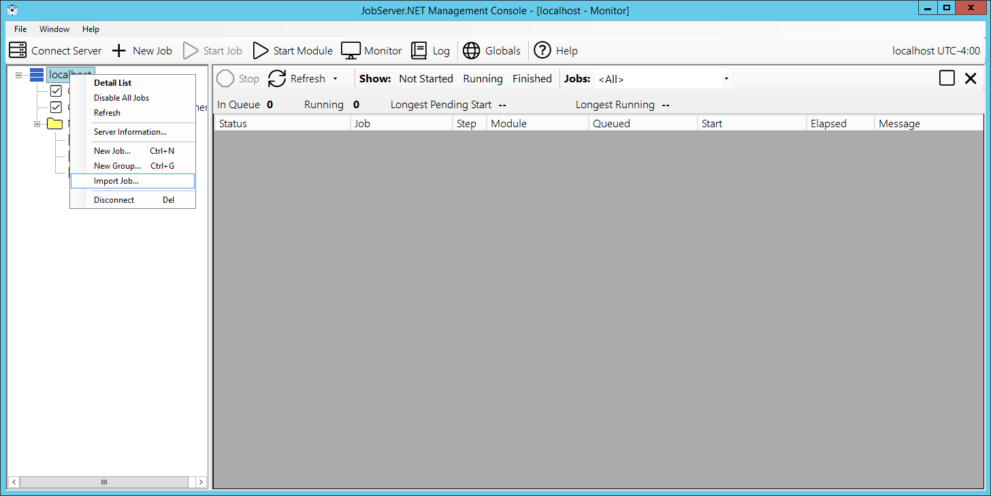
Task: Click the Refresh arrows icon in monitor toolbar
Action: (x=277, y=79)
